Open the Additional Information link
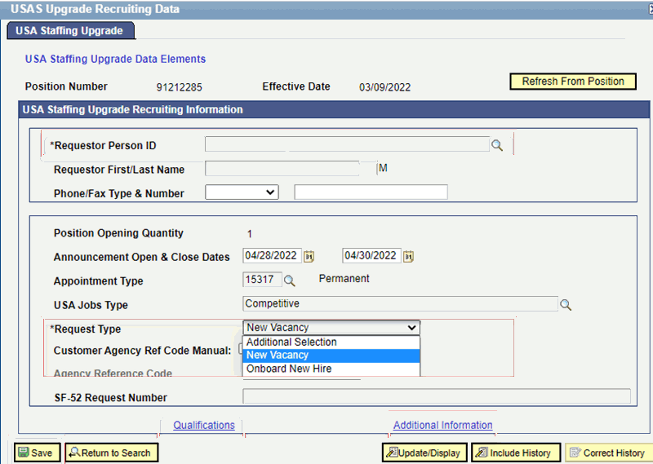 click(442, 425)
